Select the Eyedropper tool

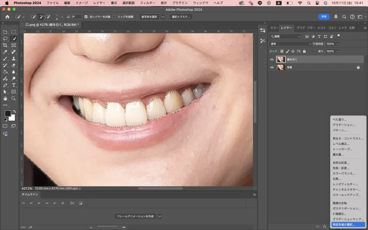[5, 52]
